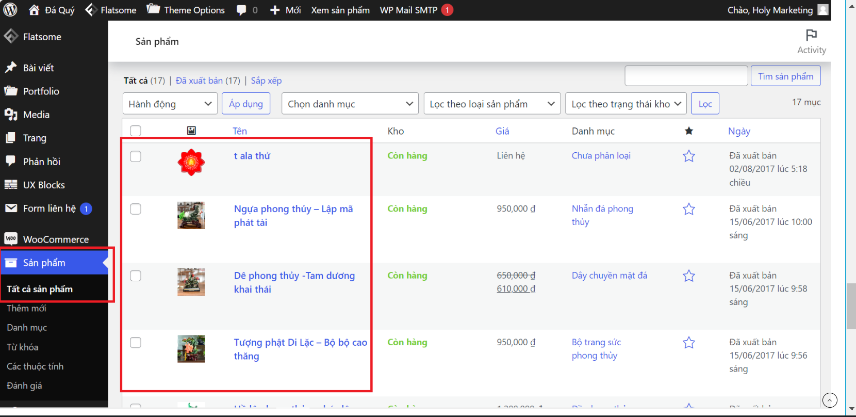856x417 pixels.
Task: Click scroll-to-top circular arrow icon
Action: [x=829, y=400]
